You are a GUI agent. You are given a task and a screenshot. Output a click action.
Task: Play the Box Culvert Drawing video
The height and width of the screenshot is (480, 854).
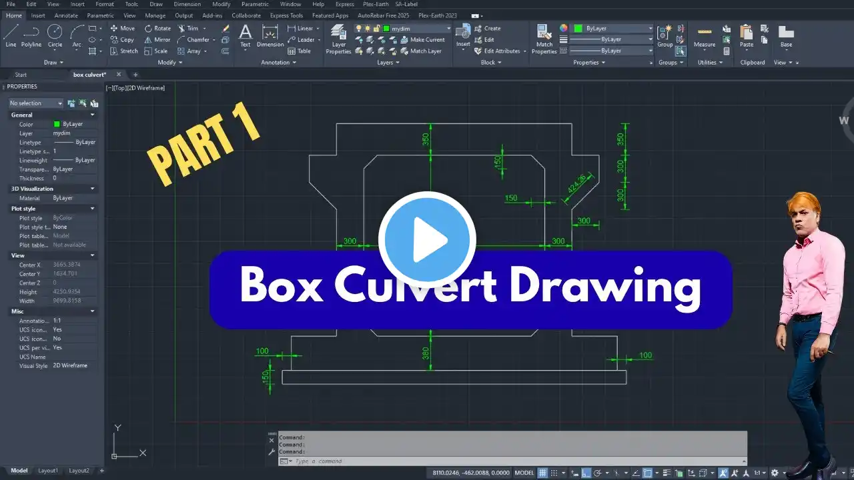click(x=427, y=240)
